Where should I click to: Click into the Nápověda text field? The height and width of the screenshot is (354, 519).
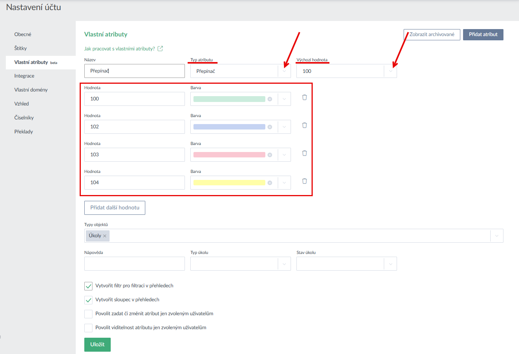point(134,264)
